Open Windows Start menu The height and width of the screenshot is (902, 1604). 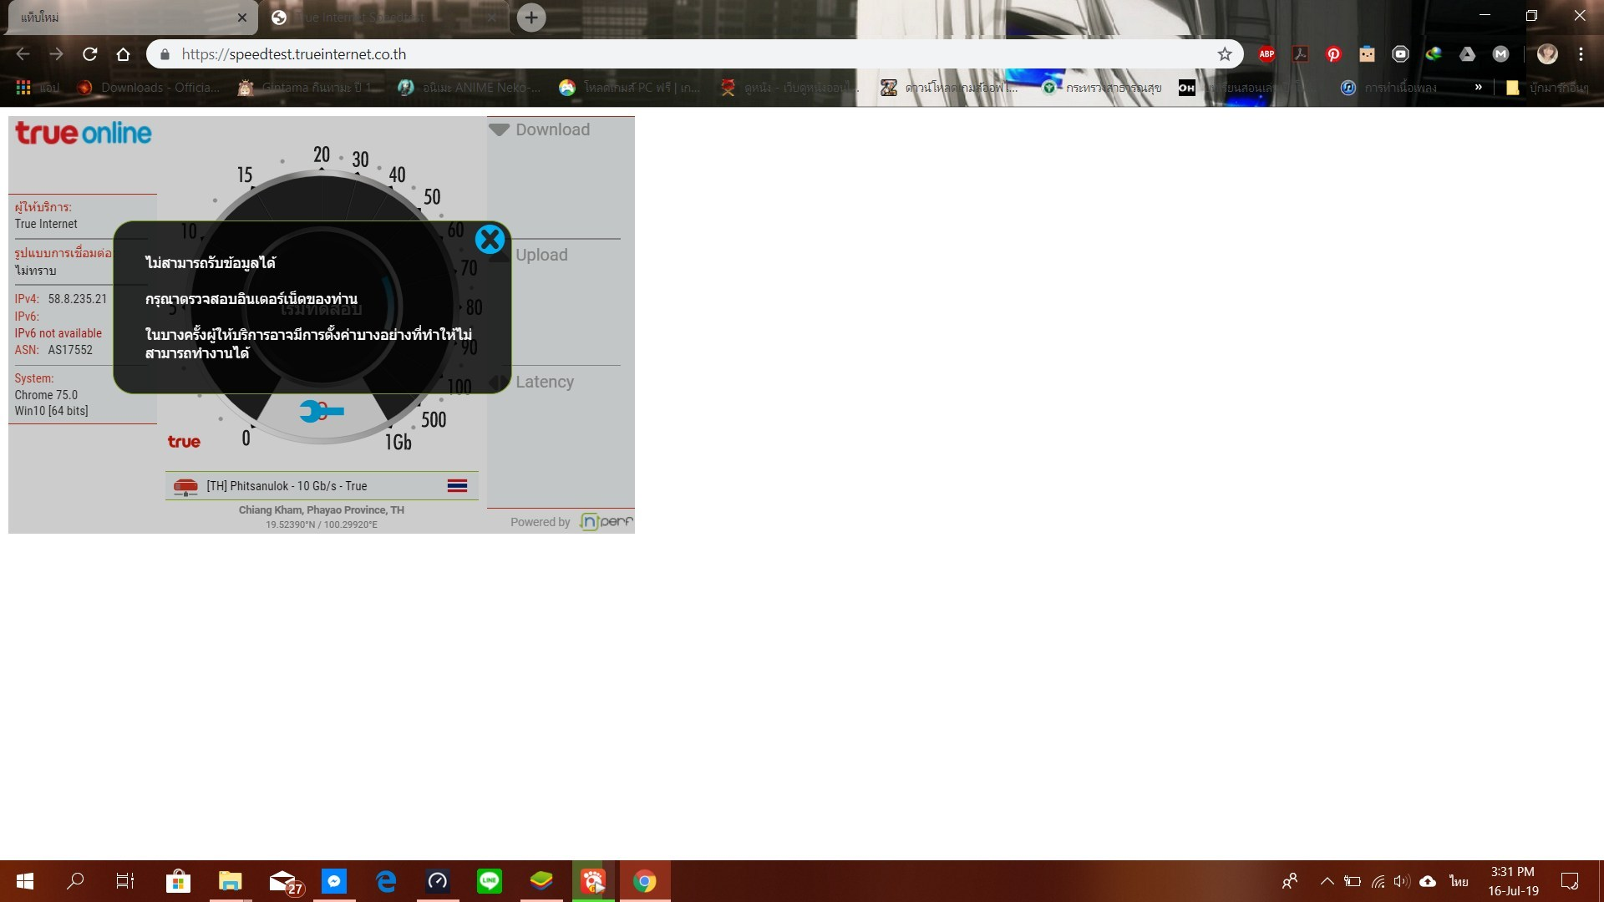coord(24,881)
